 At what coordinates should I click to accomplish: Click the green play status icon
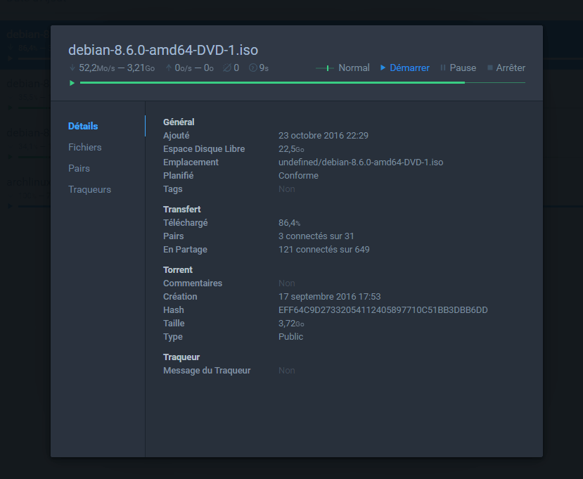pos(72,83)
